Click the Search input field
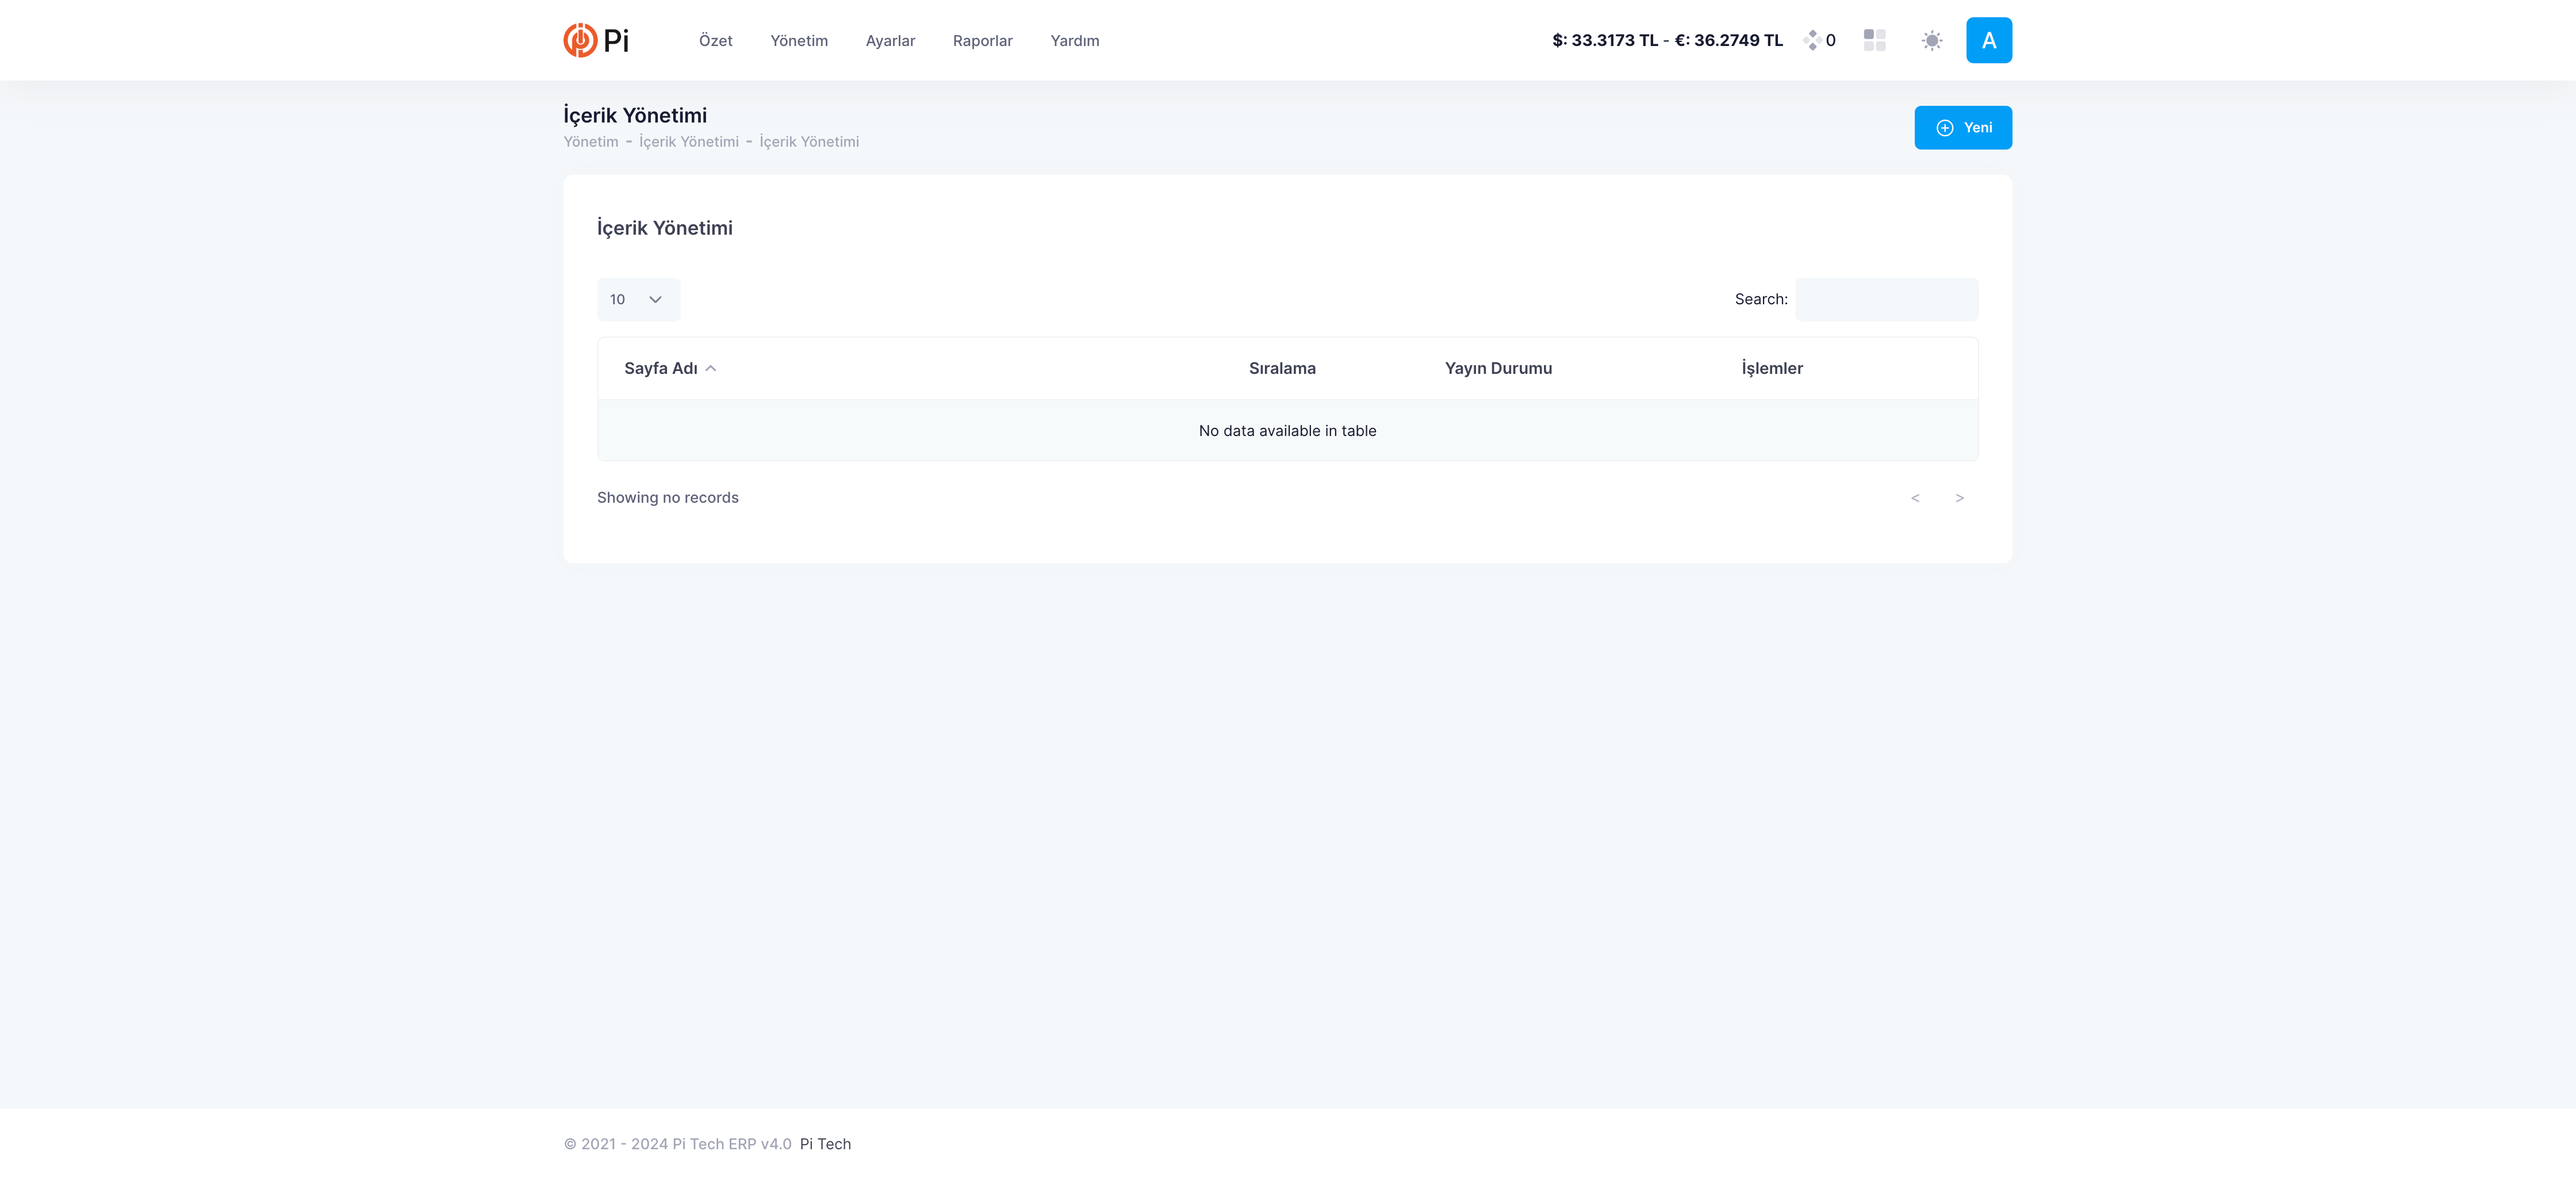2576x1178 pixels. click(x=1886, y=299)
